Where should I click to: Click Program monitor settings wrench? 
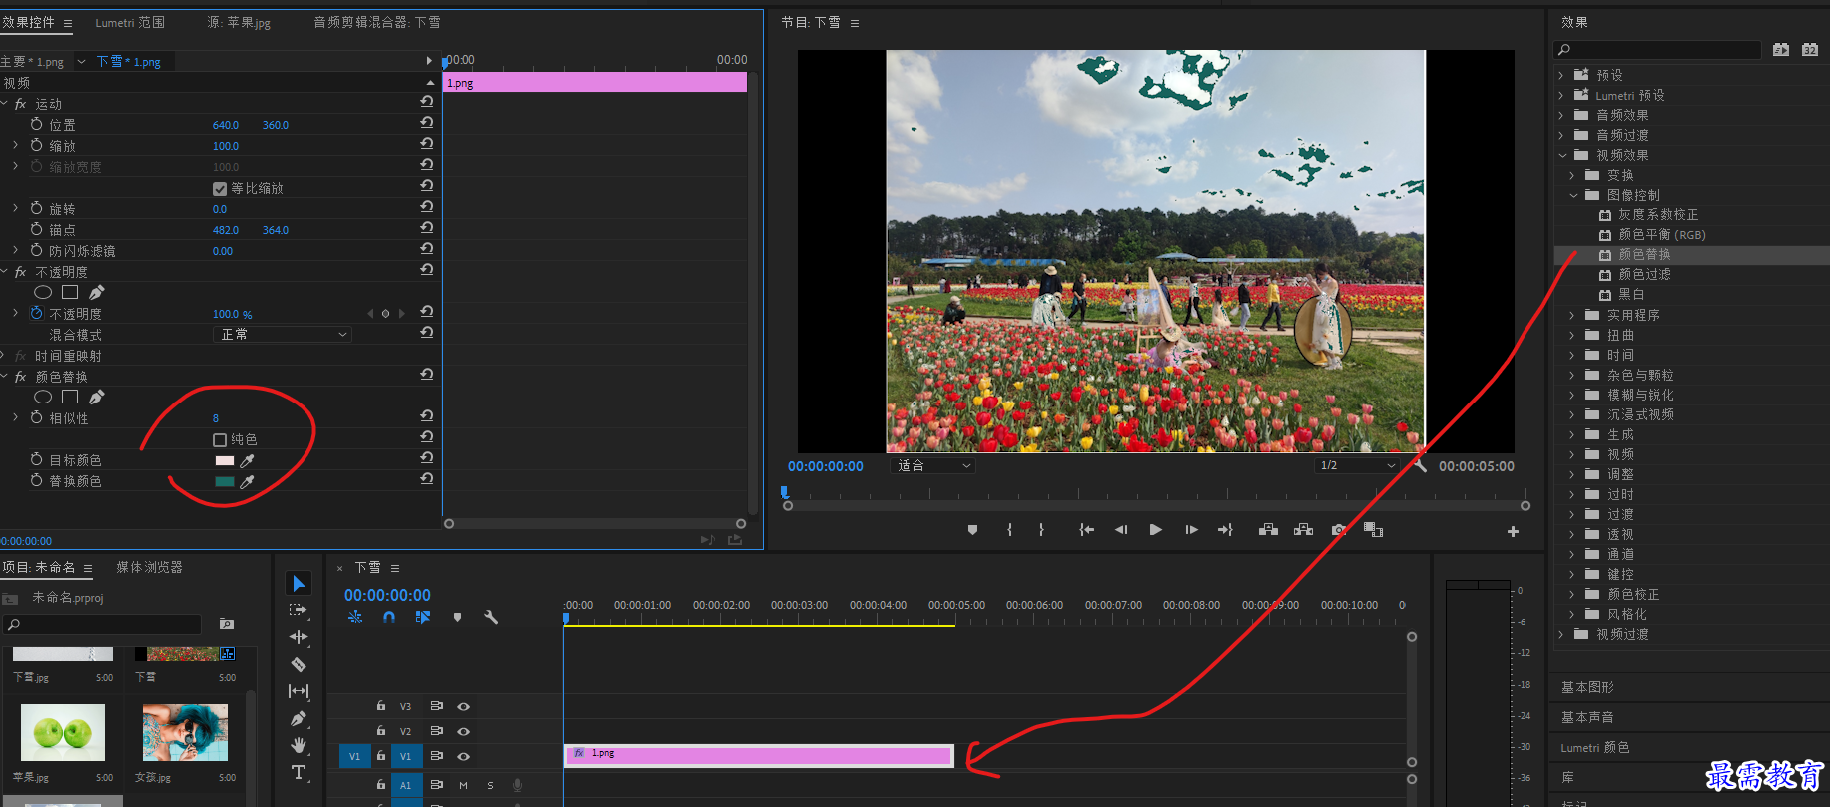[x=1420, y=465]
